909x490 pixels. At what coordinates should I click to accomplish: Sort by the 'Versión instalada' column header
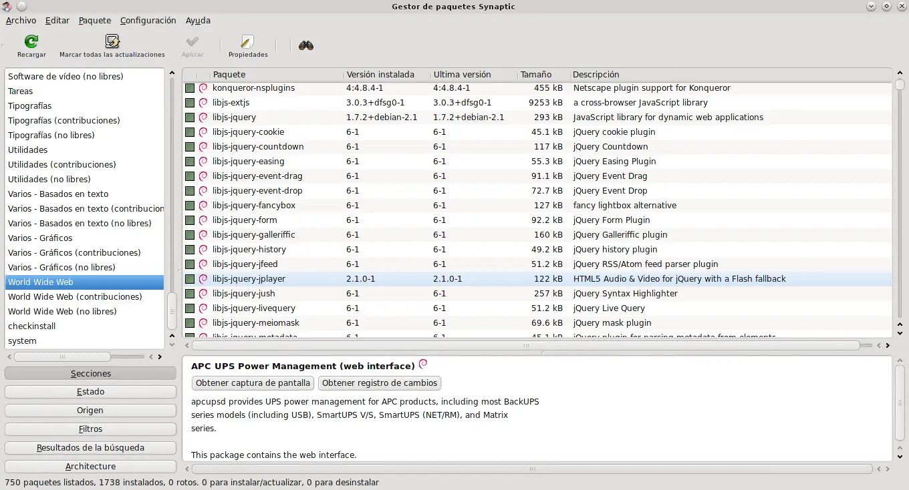pyautogui.click(x=387, y=75)
